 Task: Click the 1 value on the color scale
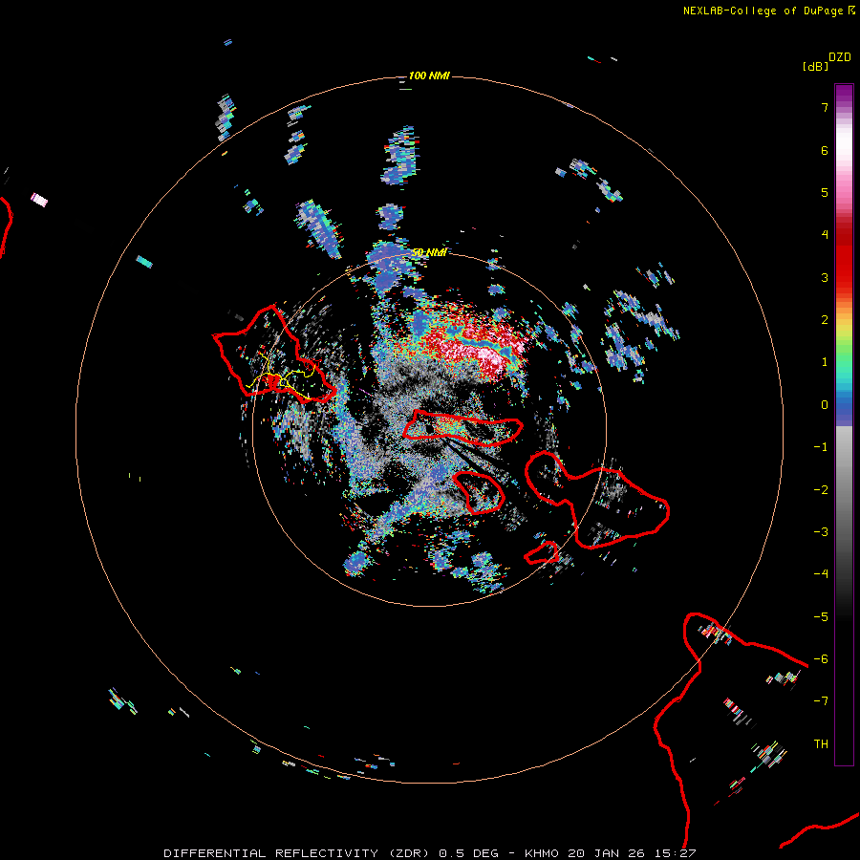[825, 362]
